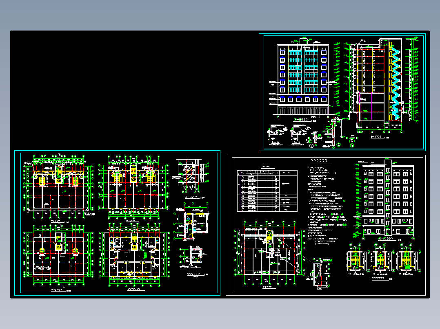This screenshot has height=329, width=440.
Task: Click the A-A detail section label
Action: click(x=275, y=143)
